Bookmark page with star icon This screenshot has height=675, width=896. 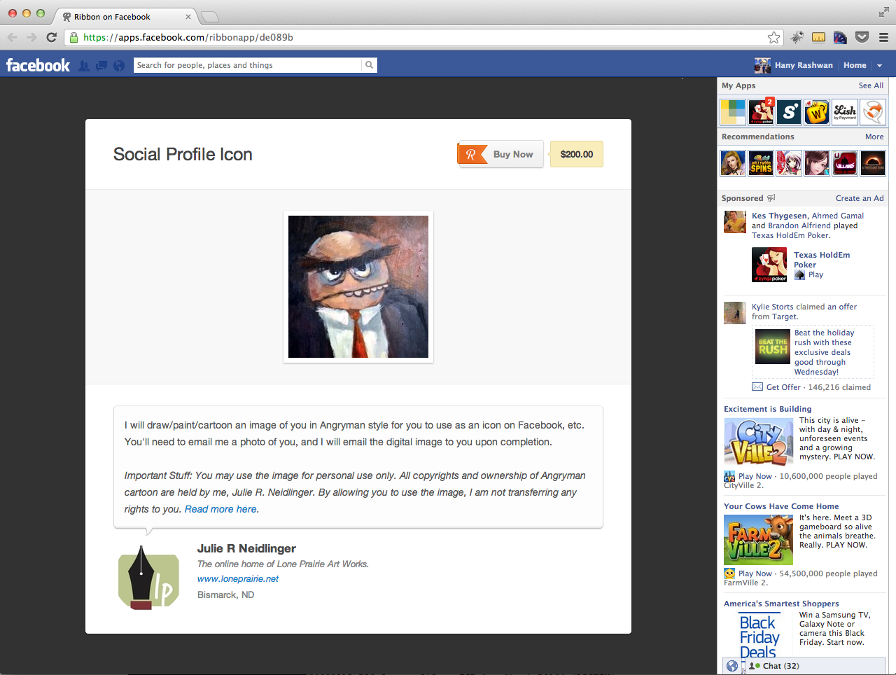773,37
